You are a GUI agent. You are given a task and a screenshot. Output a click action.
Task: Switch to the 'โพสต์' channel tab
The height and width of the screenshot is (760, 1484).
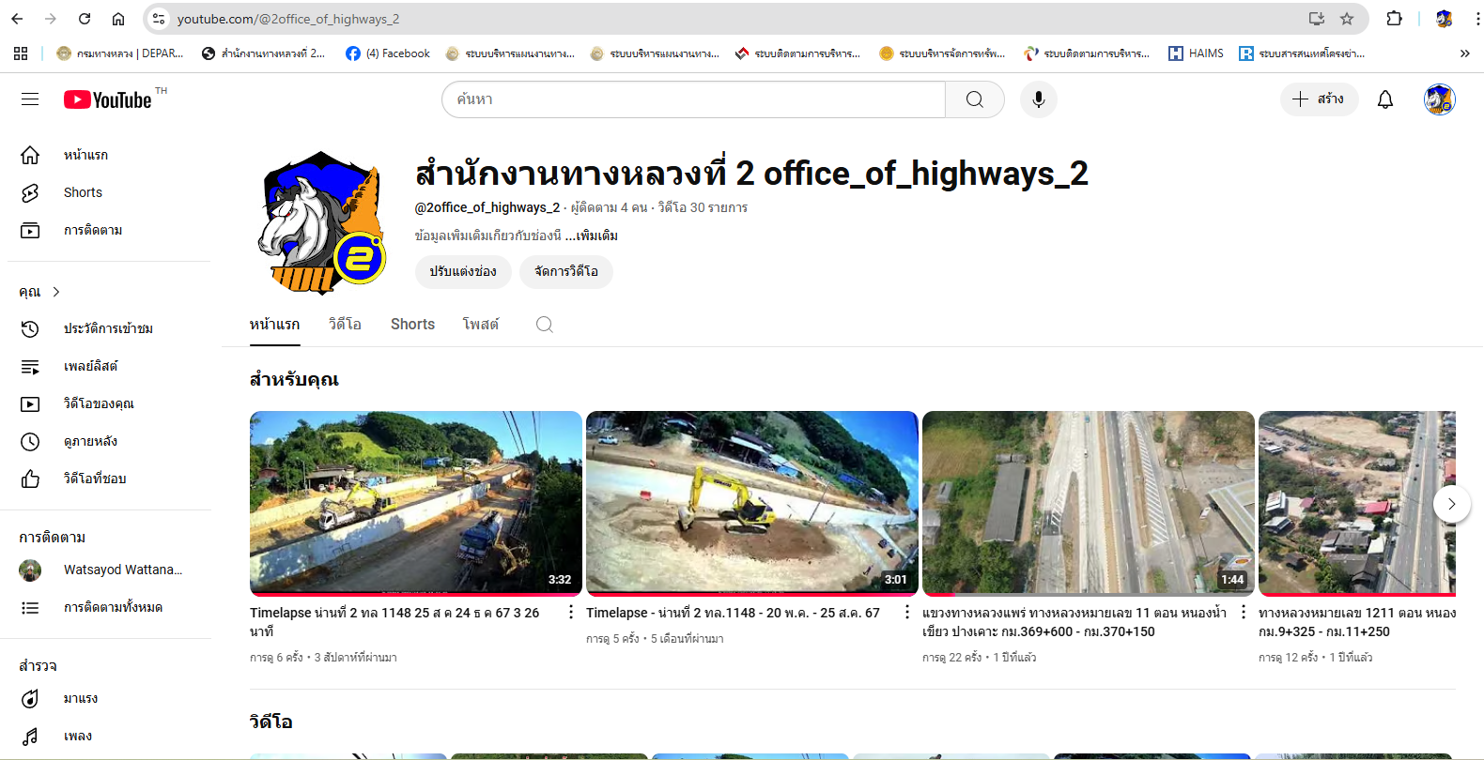480,325
